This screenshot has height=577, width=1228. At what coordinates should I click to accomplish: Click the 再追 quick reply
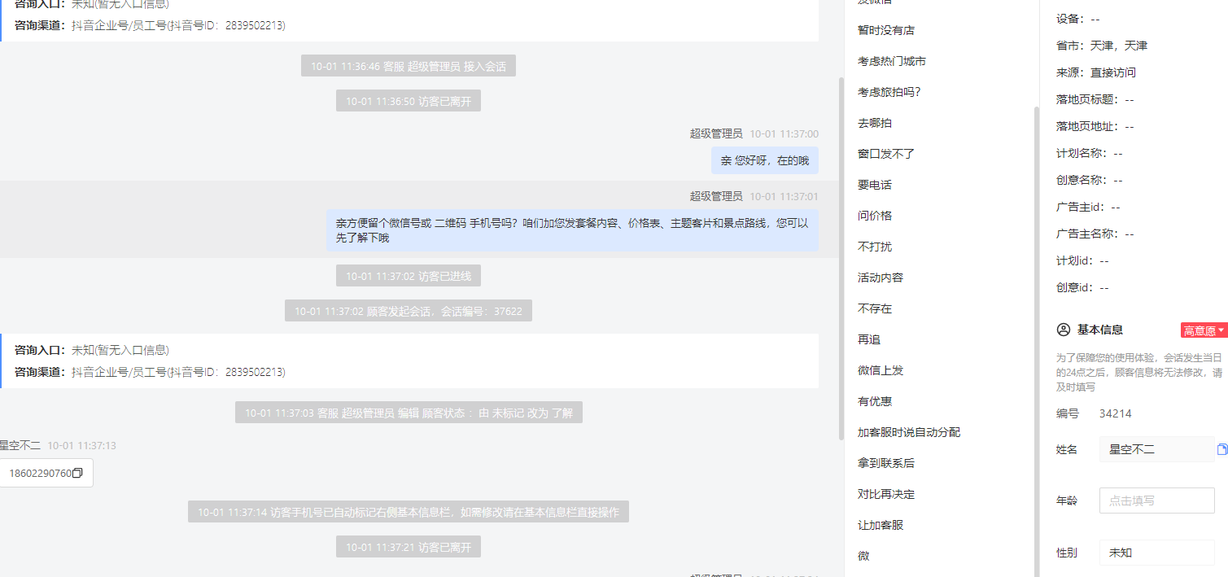click(x=869, y=339)
